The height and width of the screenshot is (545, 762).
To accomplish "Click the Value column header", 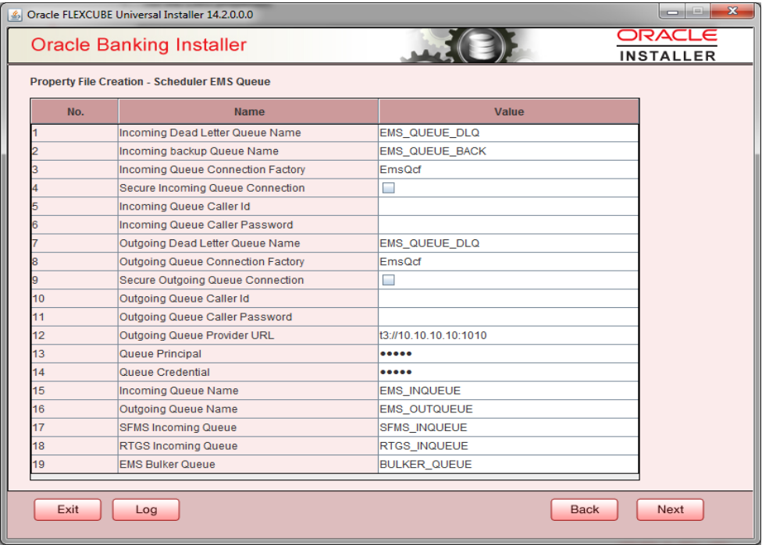I will (x=509, y=111).
